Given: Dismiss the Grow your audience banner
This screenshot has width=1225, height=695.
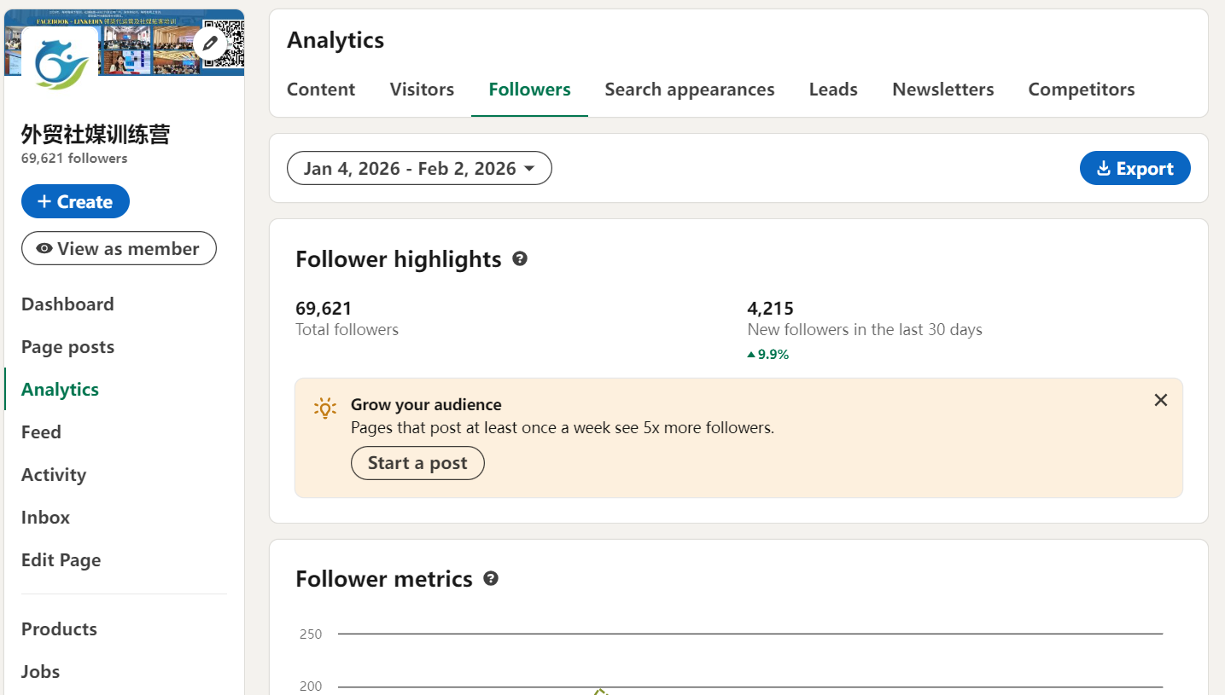Looking at the screenshot, I should coord(1160,400).
